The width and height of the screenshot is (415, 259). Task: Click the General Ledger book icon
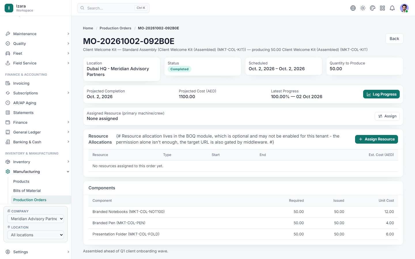point(8,132)
